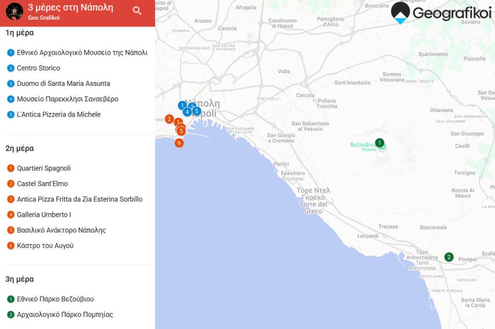This screenshot has height=329, width=495.
Task: Click blue map marker 5 in Napoli
Action: (197, 111)
